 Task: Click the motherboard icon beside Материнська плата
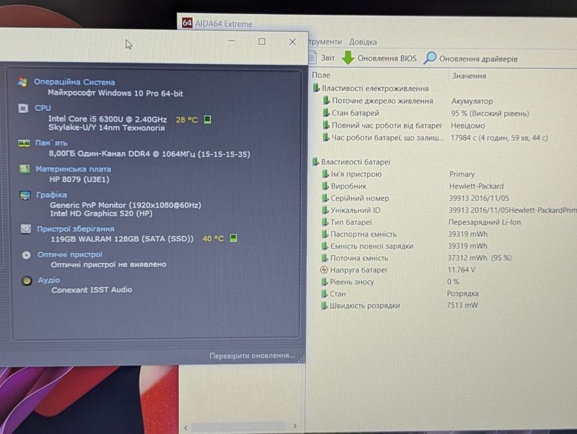coord(24,169)
